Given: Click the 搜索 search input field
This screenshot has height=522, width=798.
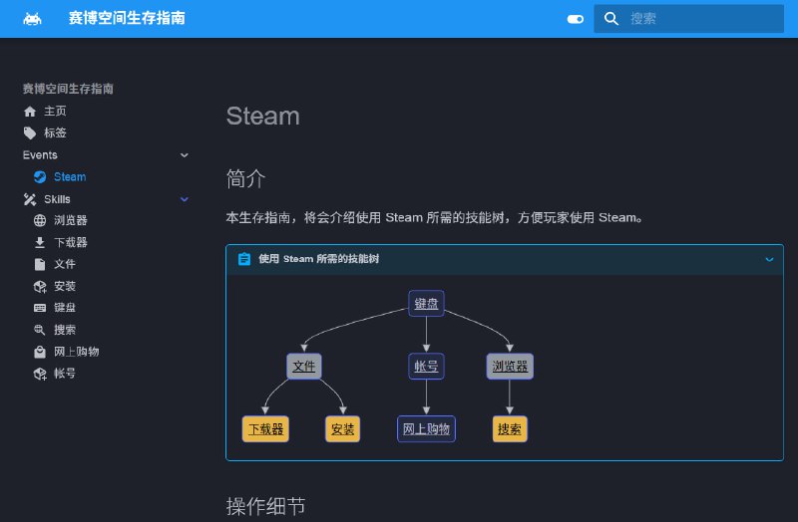Looking at the screenshot, I should click(x=698, y=18).
